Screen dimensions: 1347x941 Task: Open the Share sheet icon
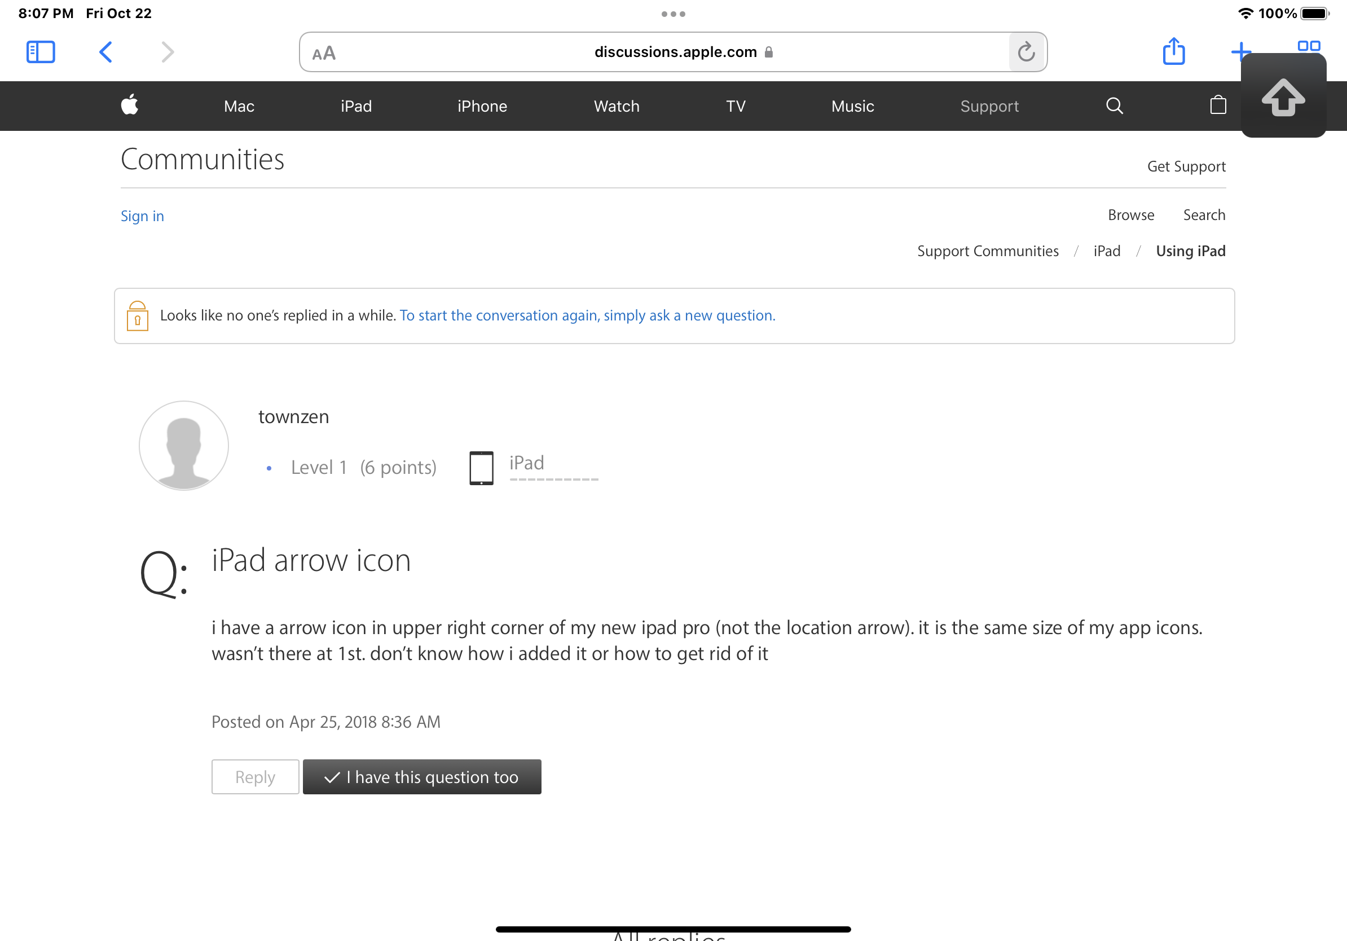1173,52
